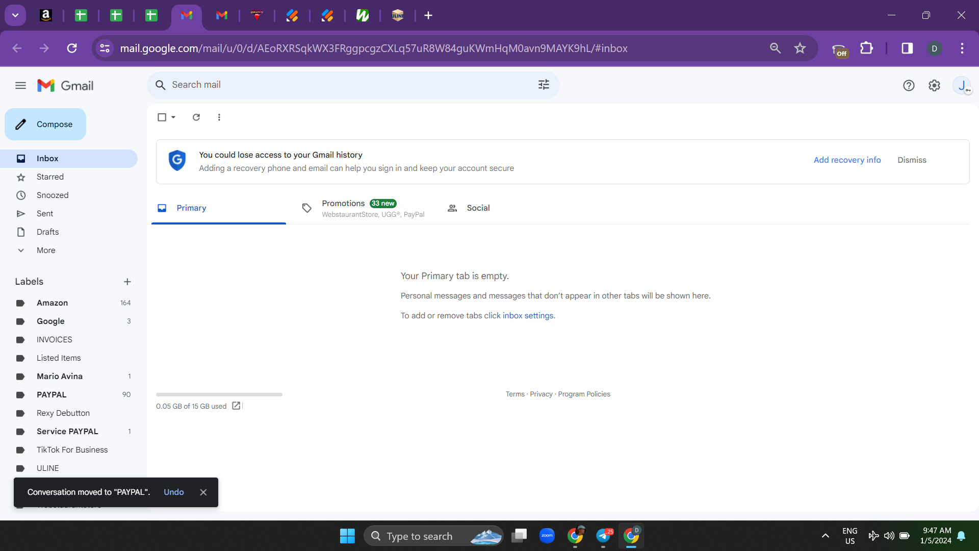Bookmark this page with the star icon
979x551 pixels.
pyautogui.click(x=800, y=48)
